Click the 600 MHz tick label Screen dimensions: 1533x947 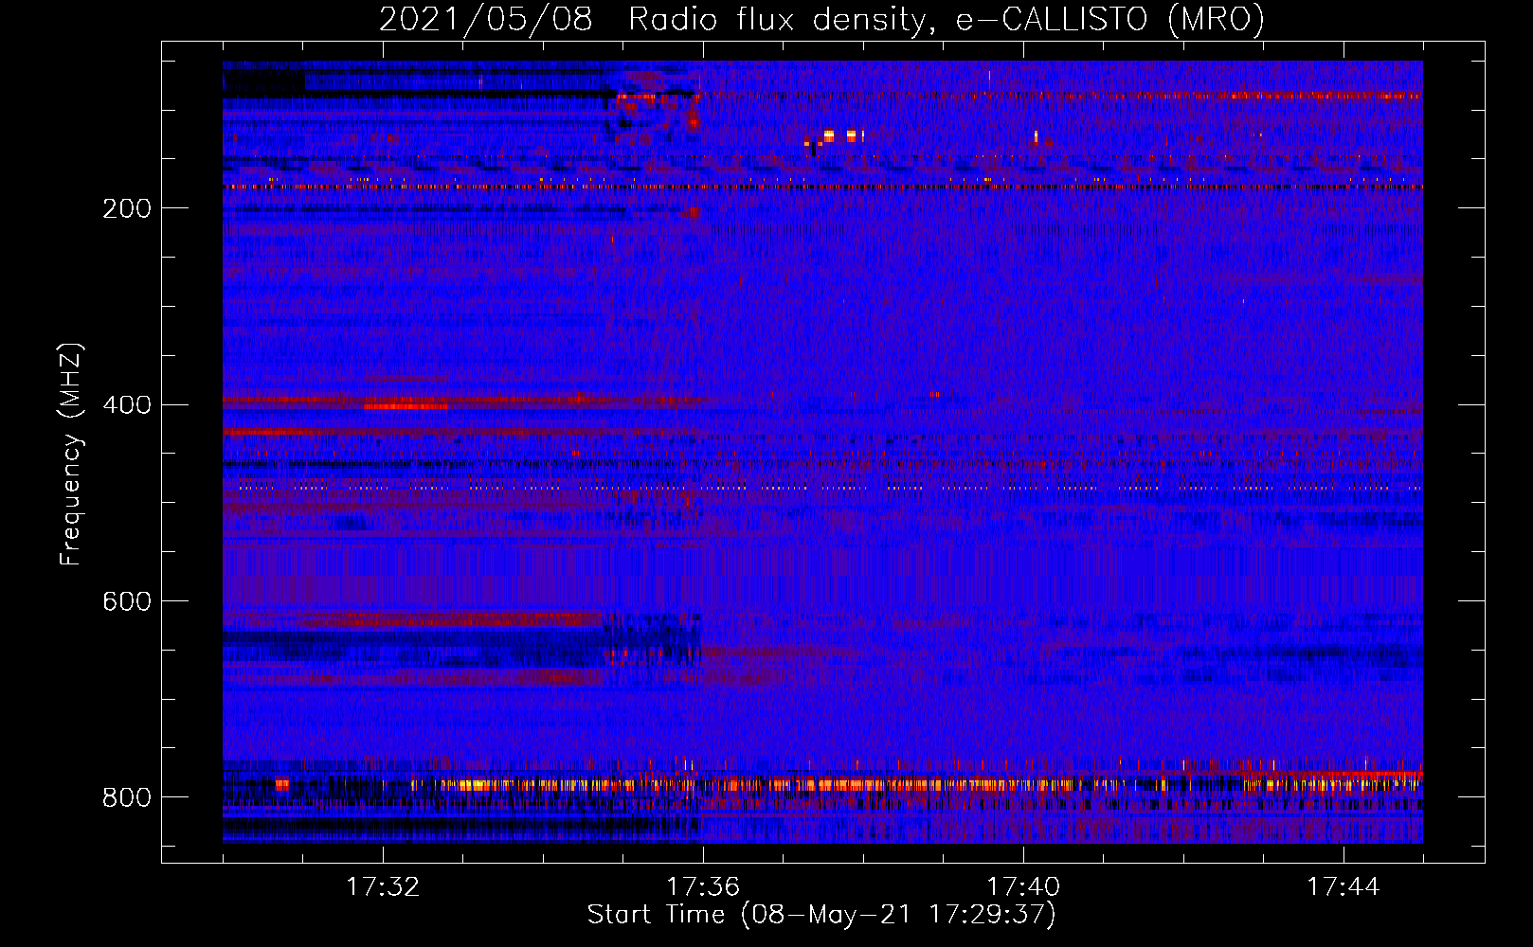pyautogui.click(x=127, y=602)
